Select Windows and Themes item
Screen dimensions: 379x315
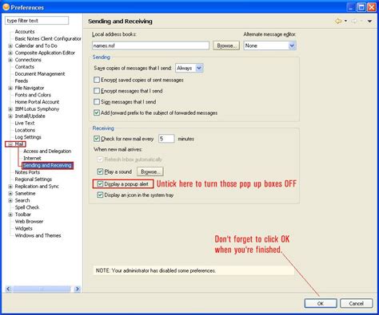click(38, 235)
